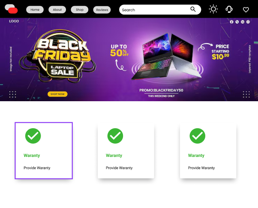Click the Instagram icon on the banner
Viewport: 258px width, 208px height.
coord(248,21)
